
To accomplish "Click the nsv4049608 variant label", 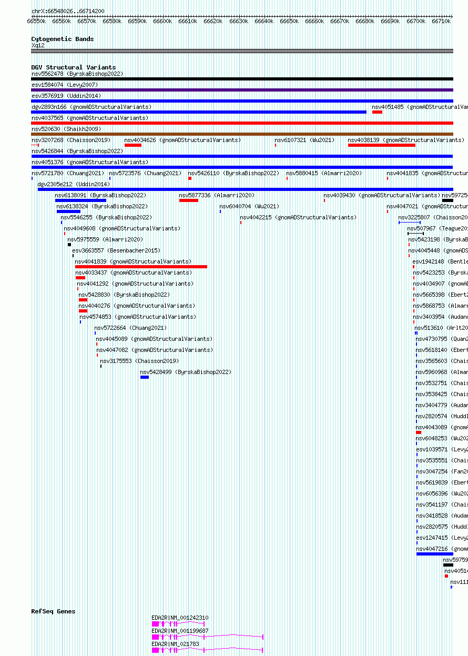I will click(x=122, y=228).
